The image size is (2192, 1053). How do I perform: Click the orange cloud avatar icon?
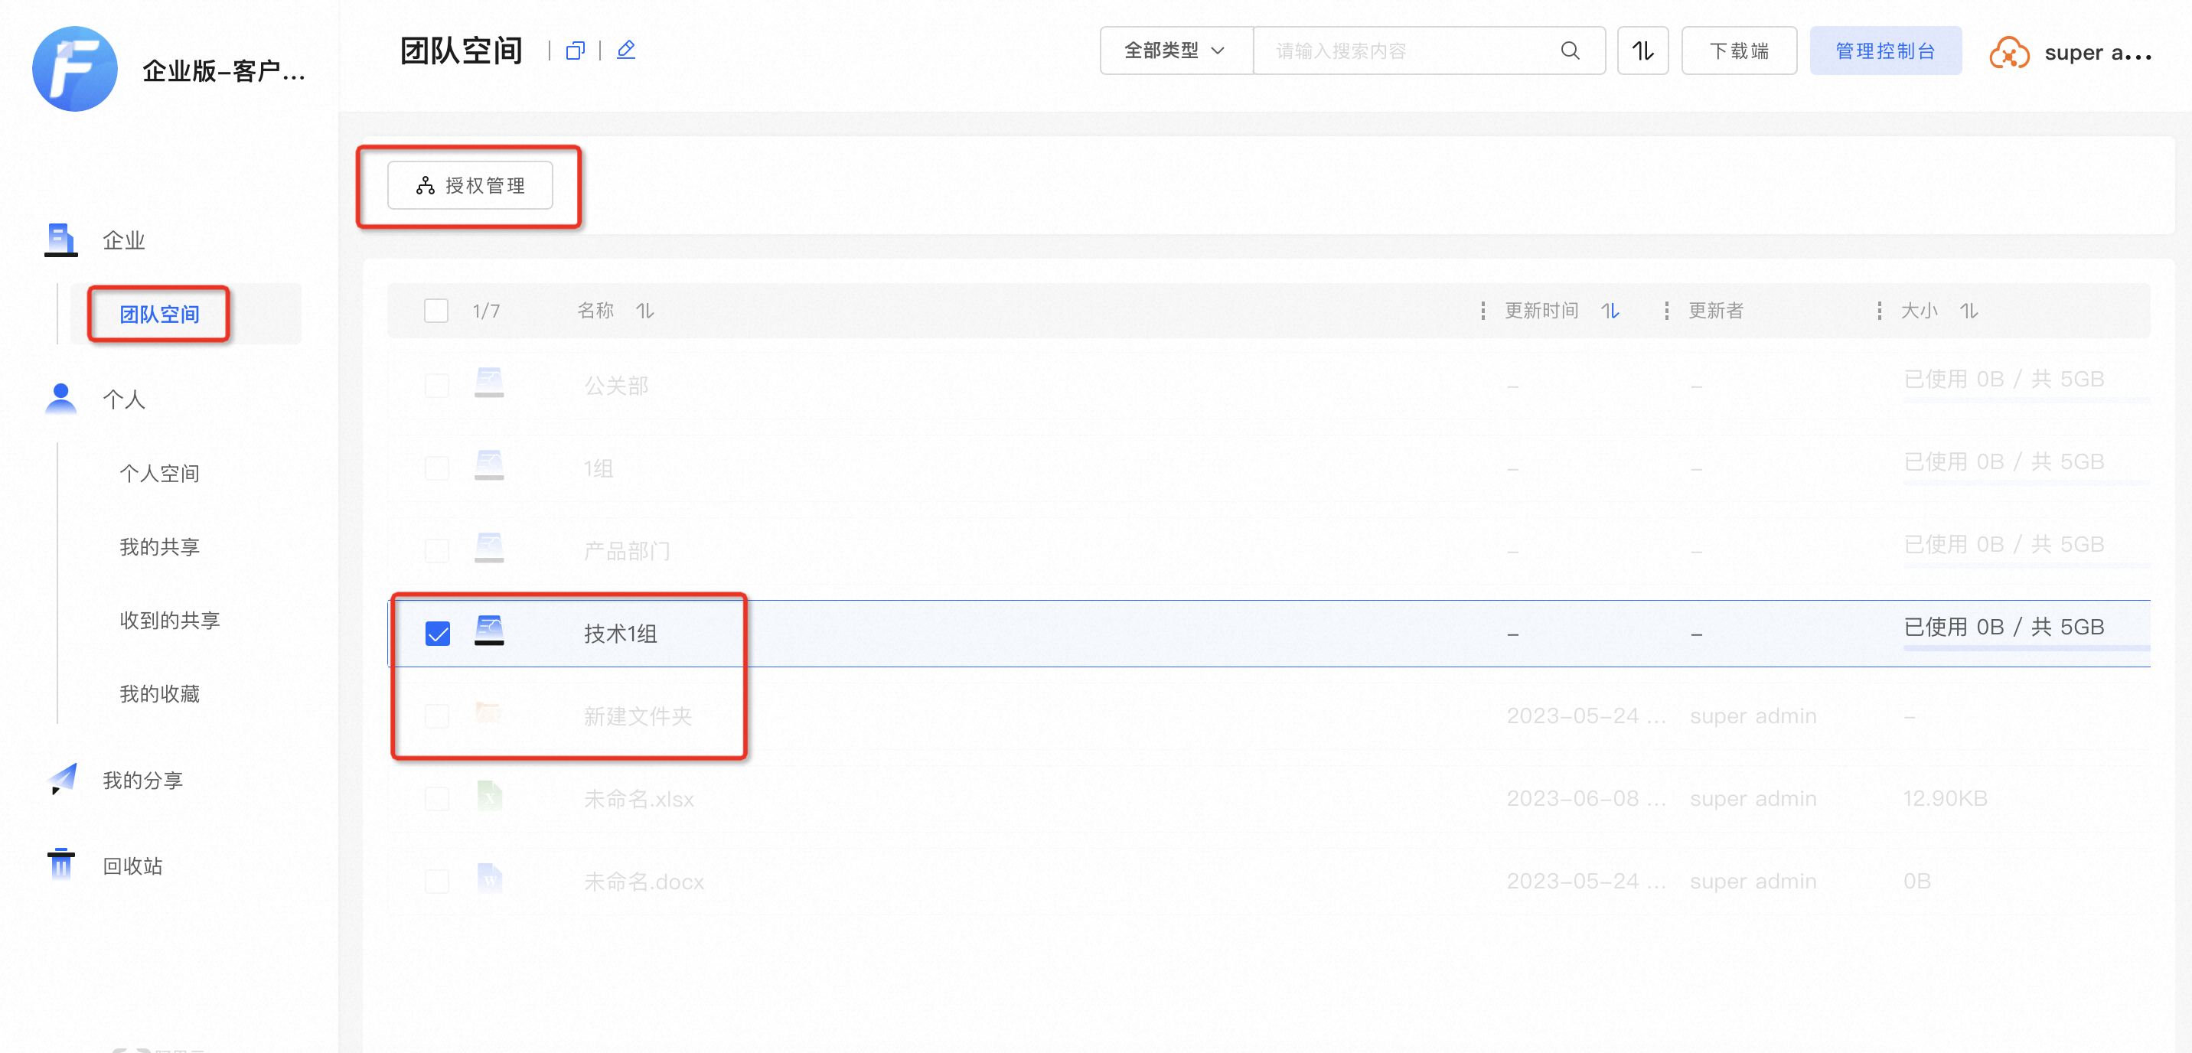click(x=2009, y=54)
